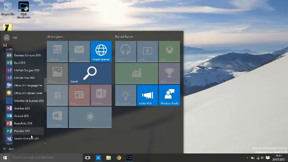Launch Excel 2013 from app list
Viewport: 288px width, 162px height.
pyautogui.click(x=23, y=63)
